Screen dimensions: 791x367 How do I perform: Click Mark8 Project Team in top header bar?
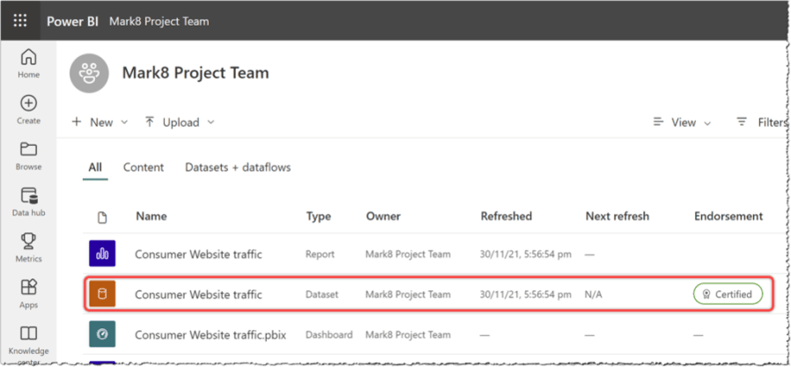point(159,21)
